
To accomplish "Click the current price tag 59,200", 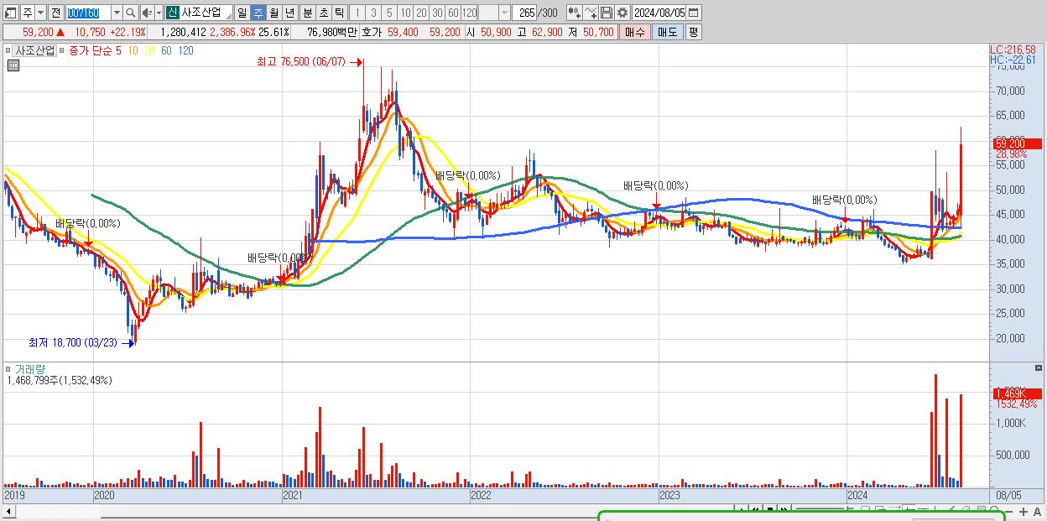I will point(1017,143).
